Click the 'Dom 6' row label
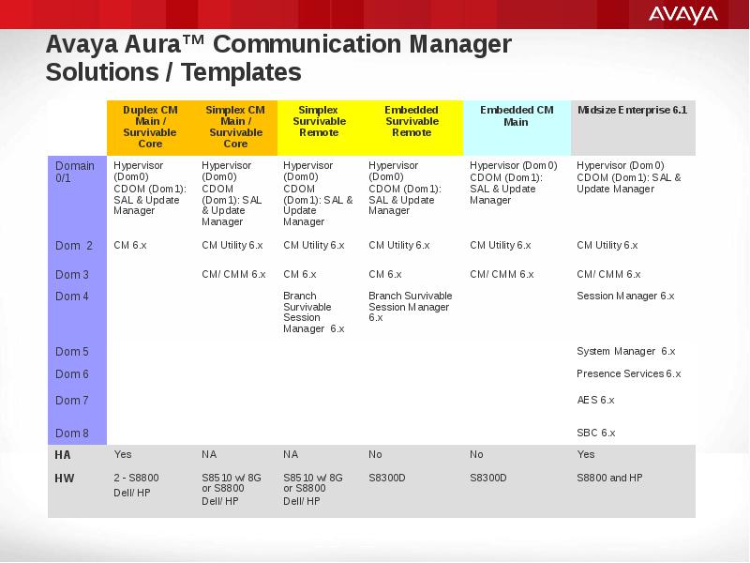 72,374
